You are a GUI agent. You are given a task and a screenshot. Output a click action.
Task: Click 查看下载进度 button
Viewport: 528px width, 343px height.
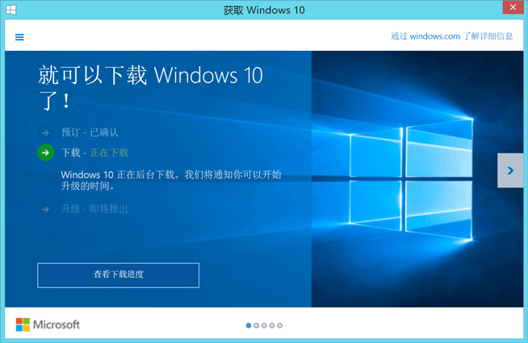click(118, 275)
